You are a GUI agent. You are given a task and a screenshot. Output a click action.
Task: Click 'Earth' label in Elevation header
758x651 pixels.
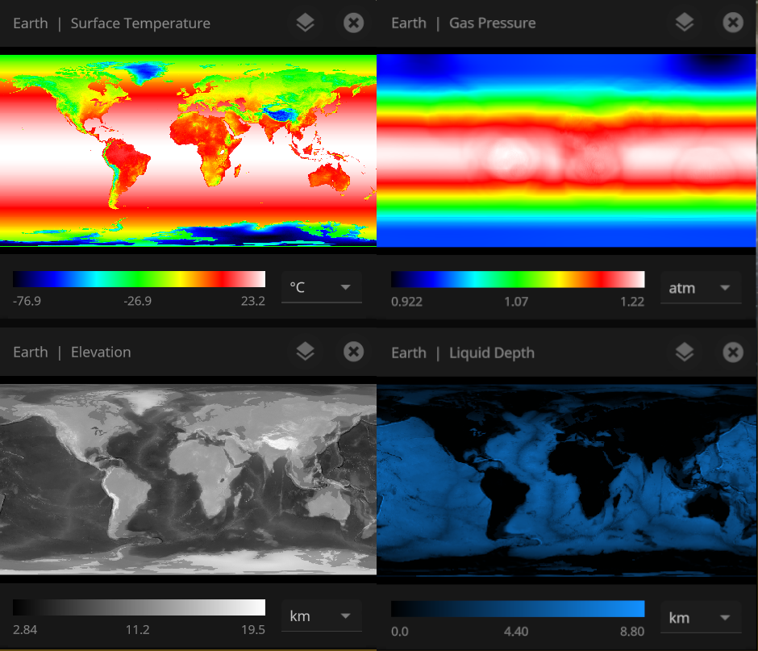pos(31,352)
